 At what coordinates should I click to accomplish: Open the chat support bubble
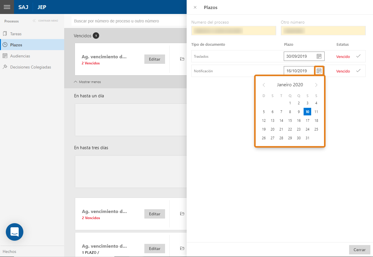[x=15, y=232]
